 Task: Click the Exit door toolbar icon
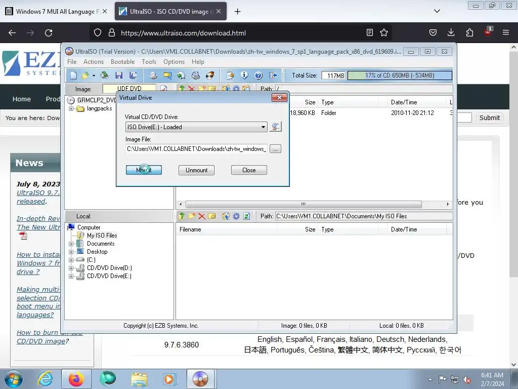[273, 75]
